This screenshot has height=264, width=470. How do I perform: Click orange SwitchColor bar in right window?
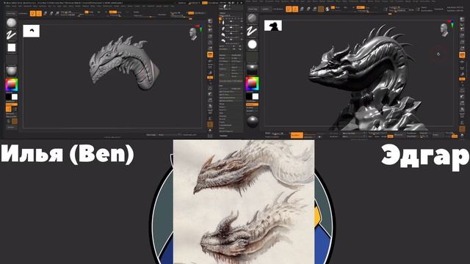252,104
